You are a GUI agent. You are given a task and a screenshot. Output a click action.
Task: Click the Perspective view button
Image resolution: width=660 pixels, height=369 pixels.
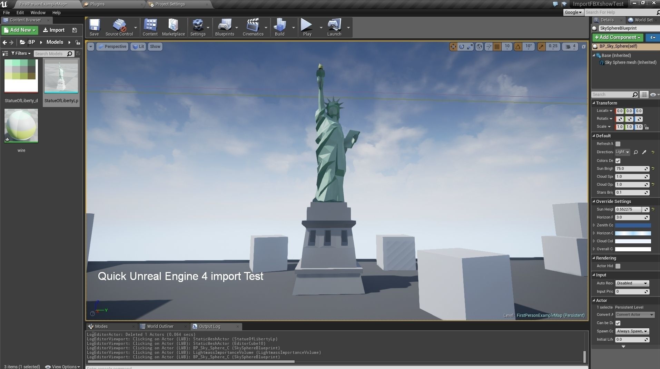click(112, 47)
